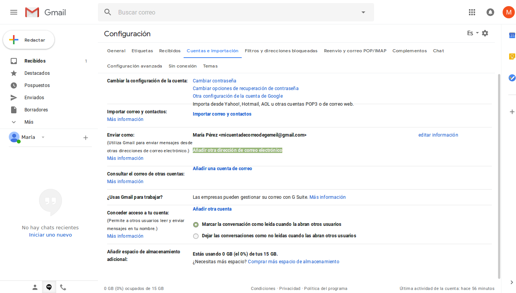
Task: Open Google Keep in side panel
Action: point(512,56)
